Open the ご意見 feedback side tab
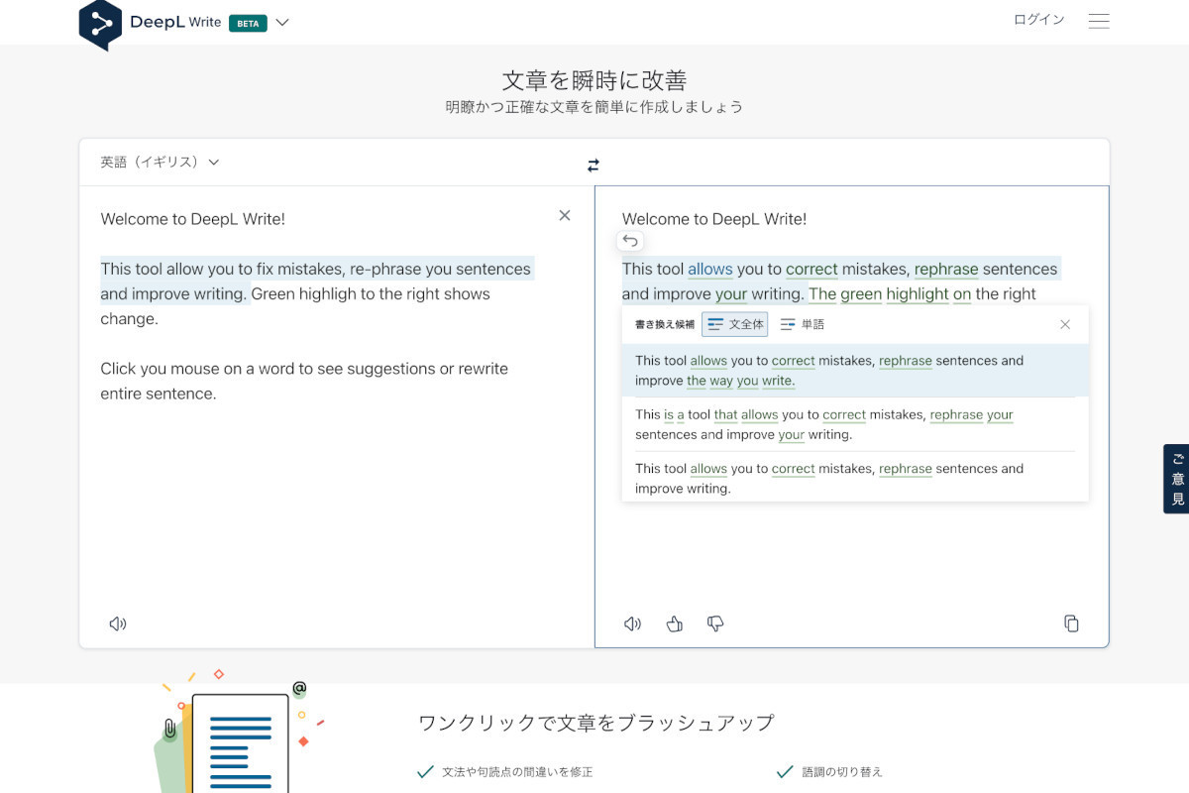The height and width of the screenshot is (793, 1189). [x=1177, y=479]
